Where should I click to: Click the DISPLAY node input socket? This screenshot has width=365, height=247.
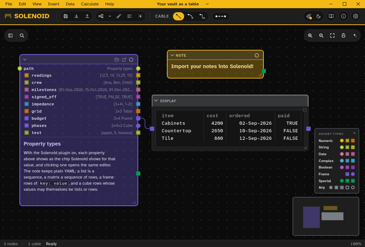(152, 129)
